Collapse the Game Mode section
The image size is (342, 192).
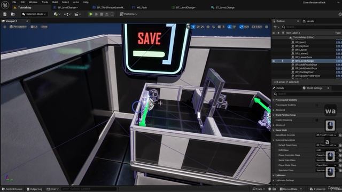coord(274,130)
